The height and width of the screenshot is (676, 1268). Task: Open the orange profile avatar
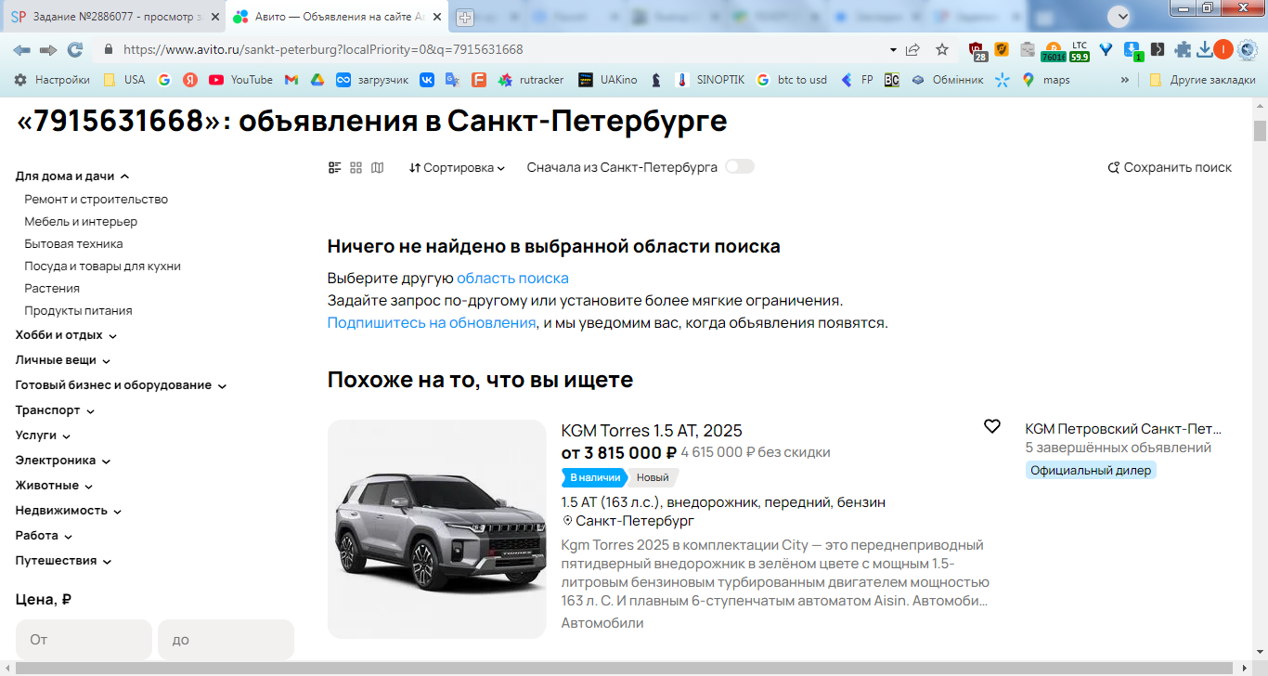click(1223, 50)
